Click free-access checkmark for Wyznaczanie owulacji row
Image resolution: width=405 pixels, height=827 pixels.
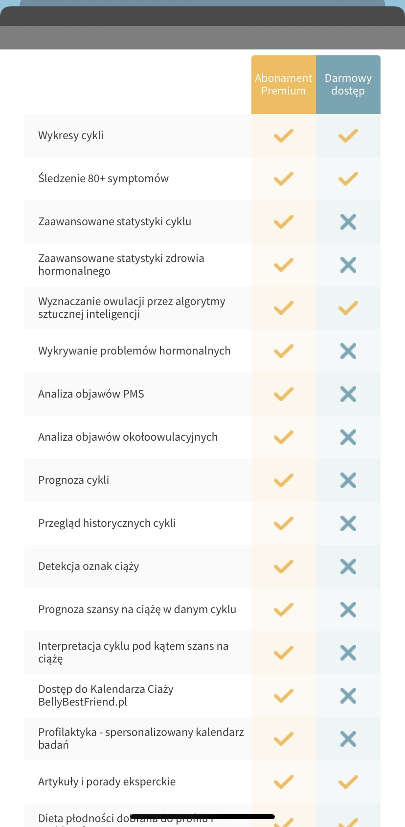pos(348,308)
